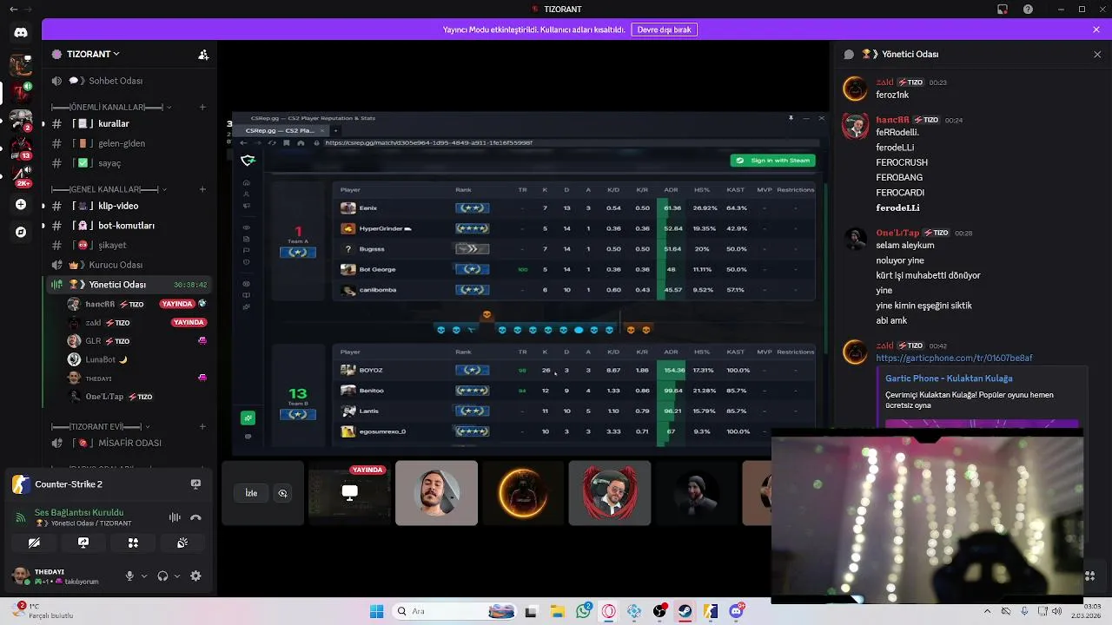Click the share your screen button
The height and width of the screenshot is (625, 1112).
(83, 543)
